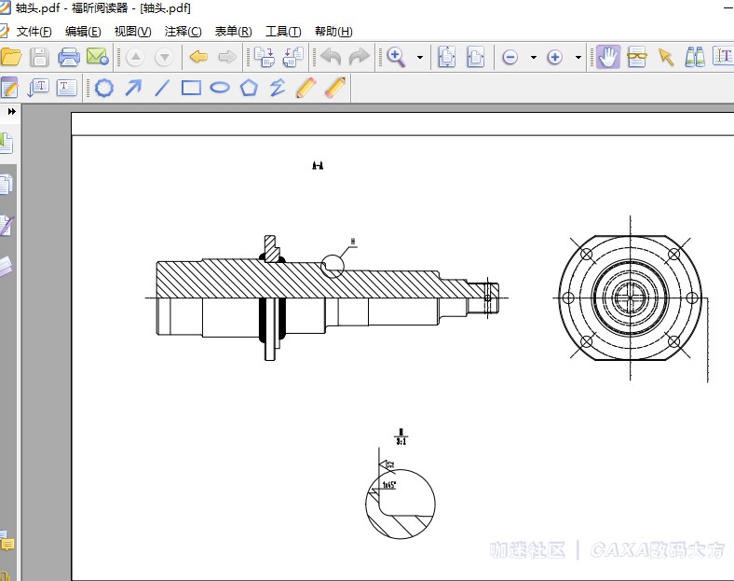Click the pages icon with left-pointing arrow
This screenshot has height=581, width=734.
293,57
